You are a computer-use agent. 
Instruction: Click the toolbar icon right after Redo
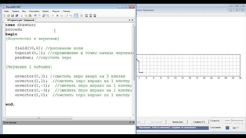pos(44,15)
